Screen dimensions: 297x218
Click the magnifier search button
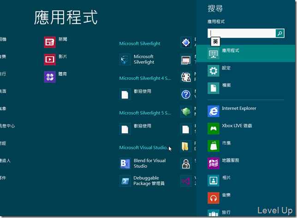click(280, 33)
